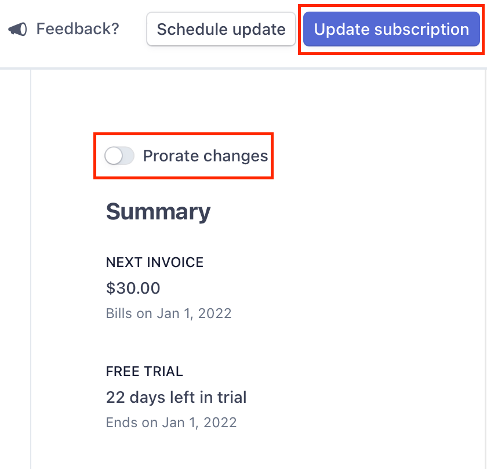
Task: Select the Summary heading
Action: pos(158,211)
